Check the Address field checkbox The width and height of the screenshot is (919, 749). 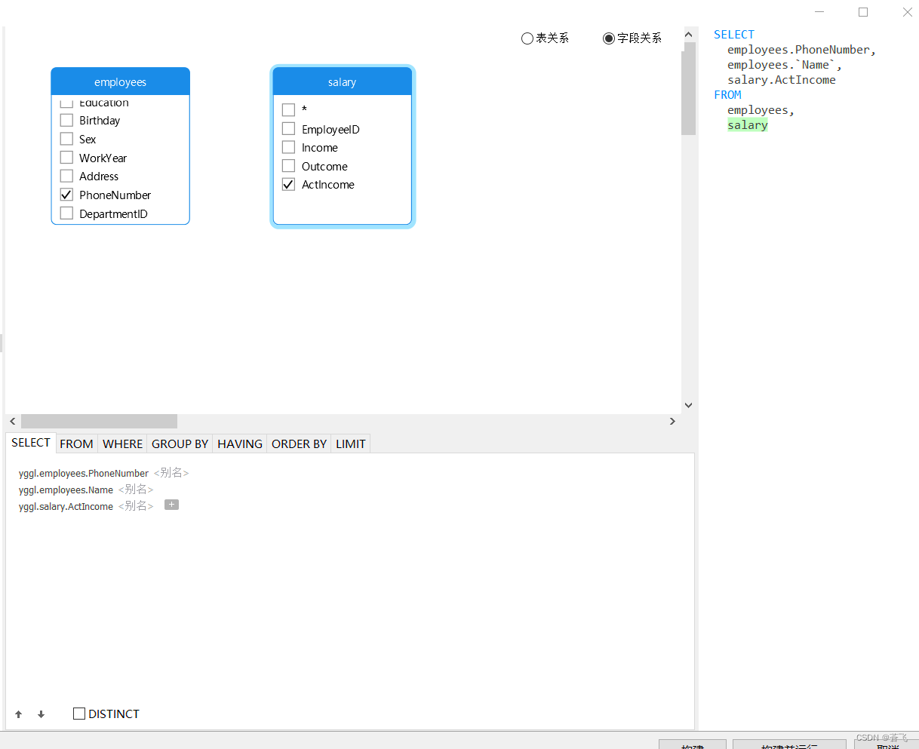click(x=66, y=176)
